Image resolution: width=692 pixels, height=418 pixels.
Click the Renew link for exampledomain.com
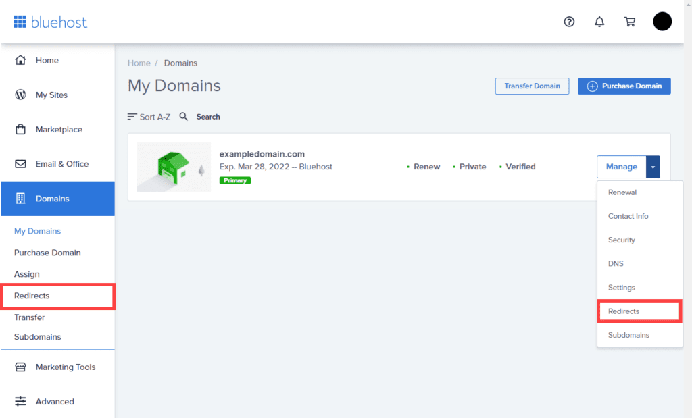[426, 166]
